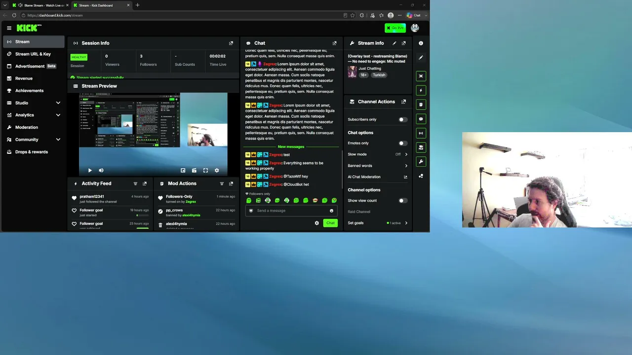This screenshot has height=355, width=632.
Task: Filter the Activity Feed
Action: (135, 183)
